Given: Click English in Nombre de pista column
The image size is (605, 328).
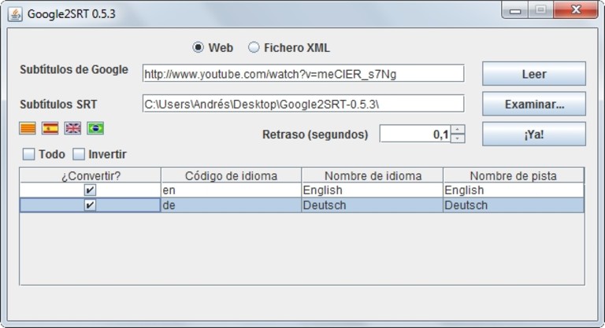Looking at the screenshot, I should click(x=514, y=190).
